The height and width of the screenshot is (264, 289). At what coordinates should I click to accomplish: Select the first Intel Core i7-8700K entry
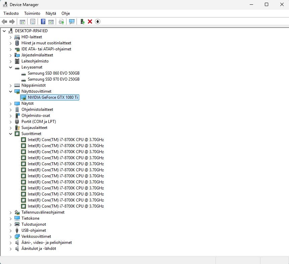(66, 140)
